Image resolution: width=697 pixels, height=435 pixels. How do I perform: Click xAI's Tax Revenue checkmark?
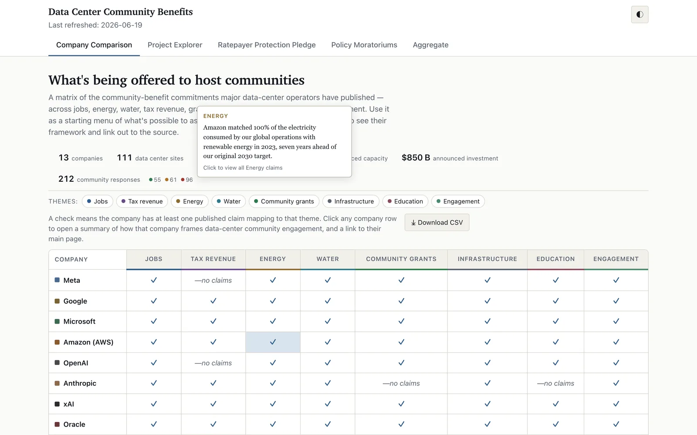[213, 404]
